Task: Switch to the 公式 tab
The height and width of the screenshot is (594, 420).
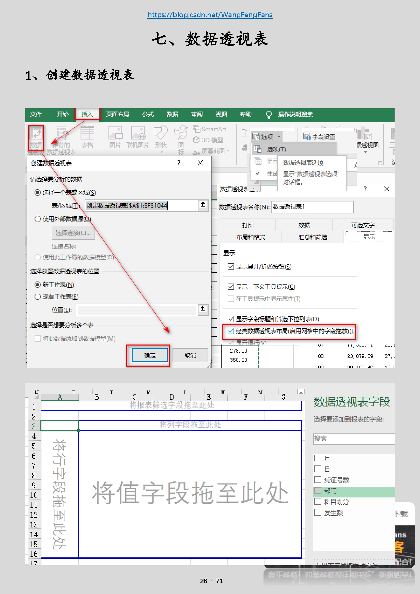Action: (148, 114)
